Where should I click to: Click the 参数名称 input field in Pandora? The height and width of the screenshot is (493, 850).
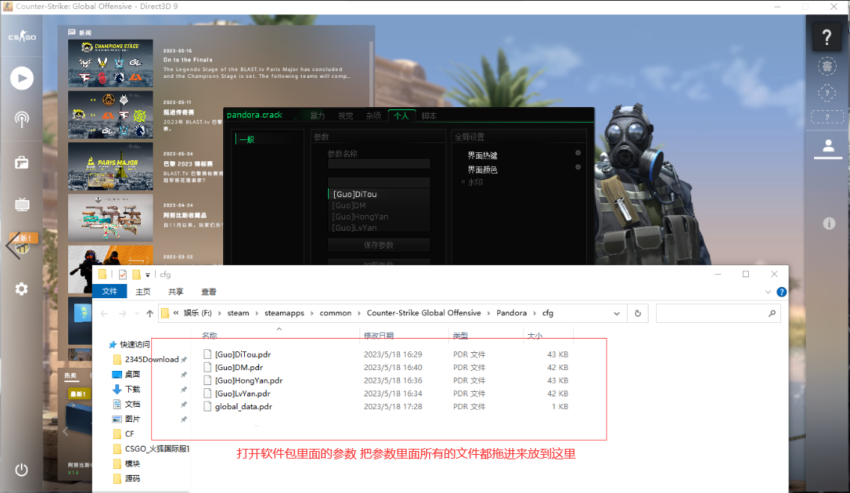coord(379,164)
